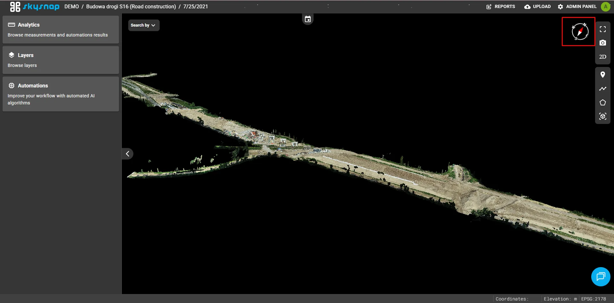Open the Admin Panel

[x=577, y=6]
